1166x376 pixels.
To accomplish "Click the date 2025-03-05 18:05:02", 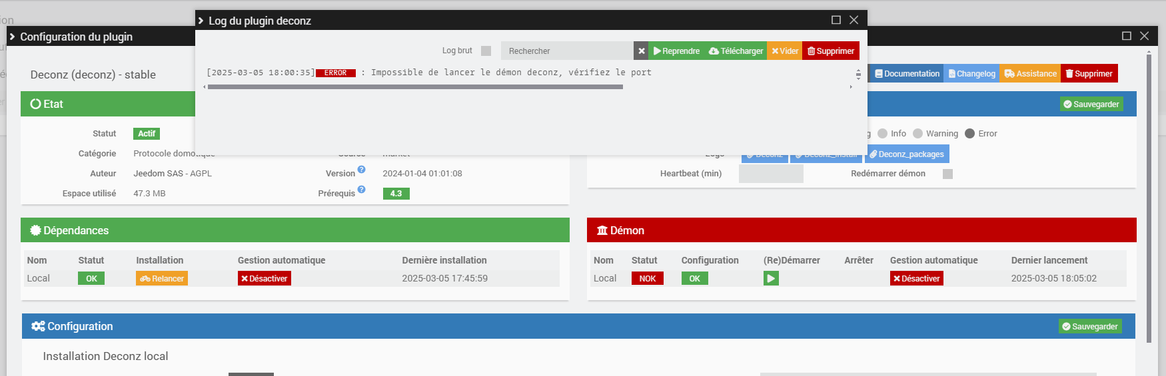I will (x=1054, y=278).
